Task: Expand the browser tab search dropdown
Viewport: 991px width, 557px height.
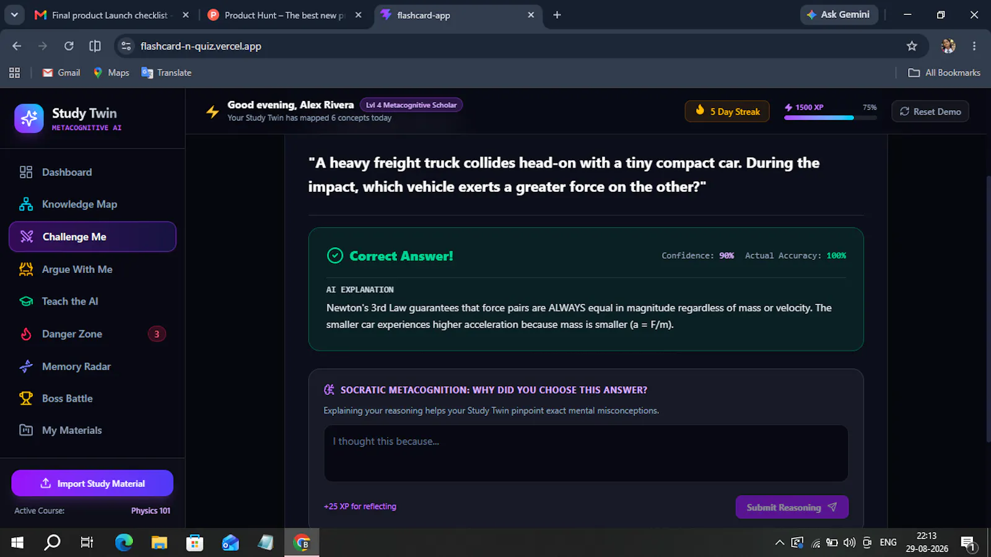Action: [14, 15]
